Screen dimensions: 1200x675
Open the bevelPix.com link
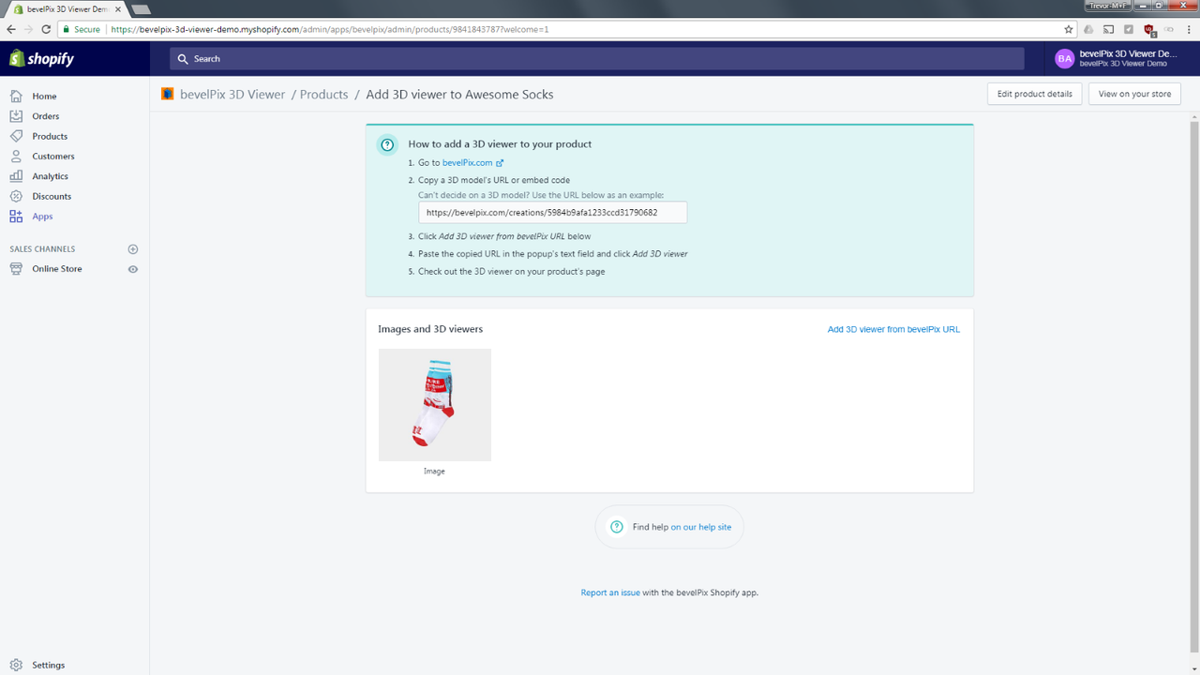tap(472, 163)
